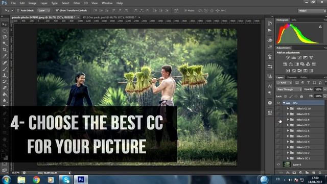Switch to the Paths tab

(303, 77)
